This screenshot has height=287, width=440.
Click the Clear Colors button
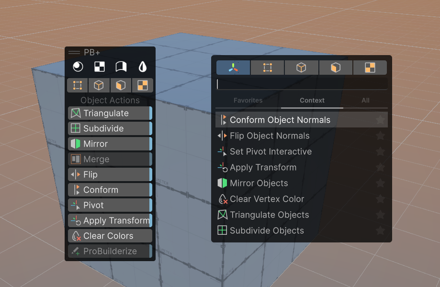pyautogui.click(x=109, y=236)
